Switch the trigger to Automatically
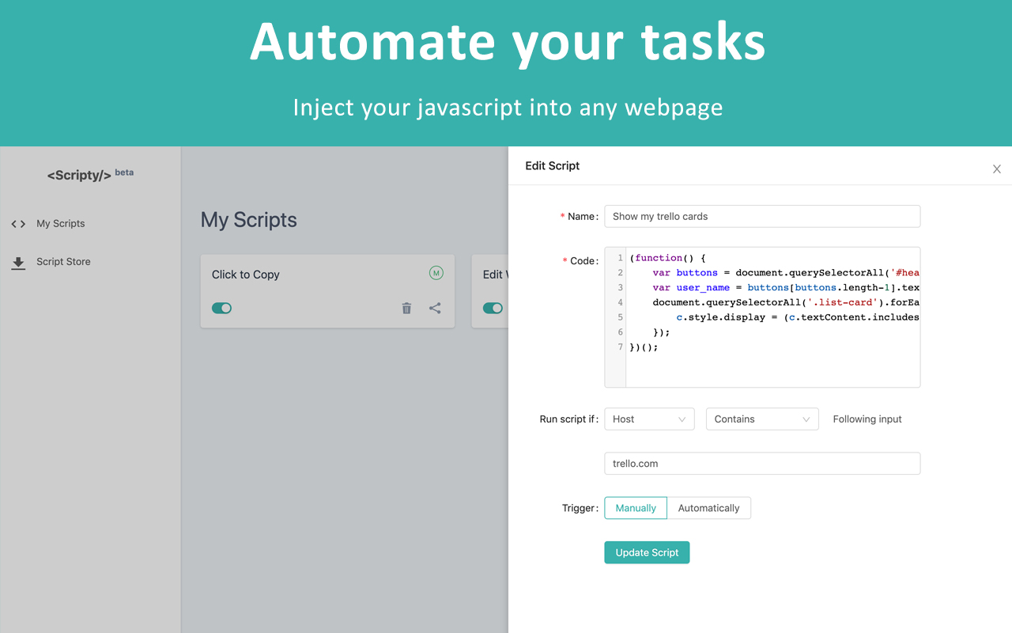Image resolution: width=1012 pixels, height=633 pixels. pos(708,508)
